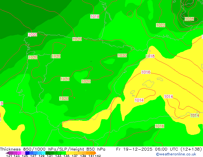Viewport: 203px width, 157px height.
Task: Click the 1014 label between the other two 1014s
Action: click(x=168, y=96)
